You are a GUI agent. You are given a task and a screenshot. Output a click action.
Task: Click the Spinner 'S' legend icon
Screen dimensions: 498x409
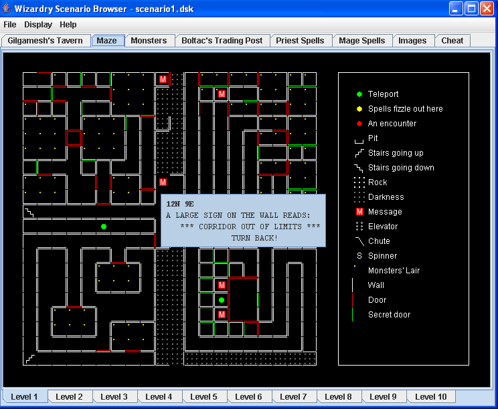[x=359, y=256]
